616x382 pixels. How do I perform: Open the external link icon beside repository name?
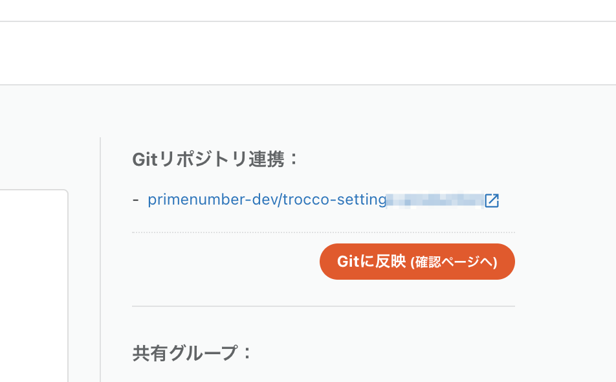click(492, 201)
